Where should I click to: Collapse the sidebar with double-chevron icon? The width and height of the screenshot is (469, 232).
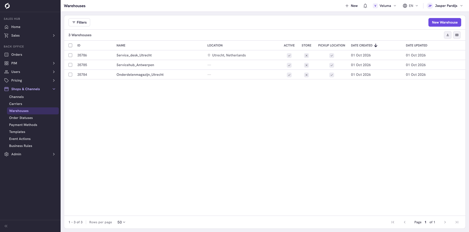click(x=6, y=226)
